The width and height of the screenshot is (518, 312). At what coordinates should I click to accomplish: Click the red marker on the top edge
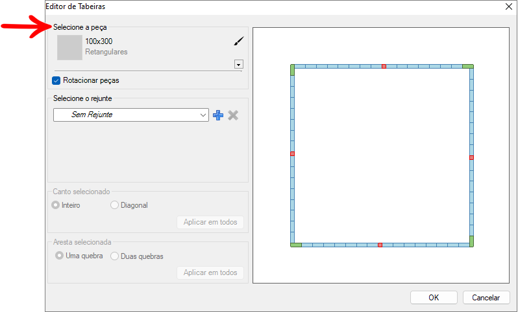click(x=384, y=66)
